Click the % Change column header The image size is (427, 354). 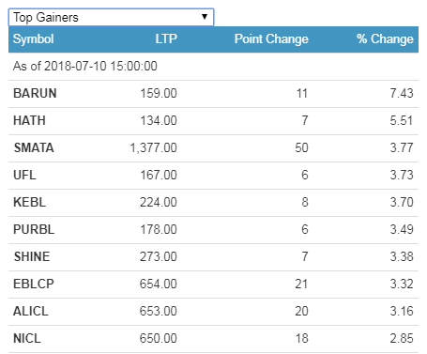385,39
